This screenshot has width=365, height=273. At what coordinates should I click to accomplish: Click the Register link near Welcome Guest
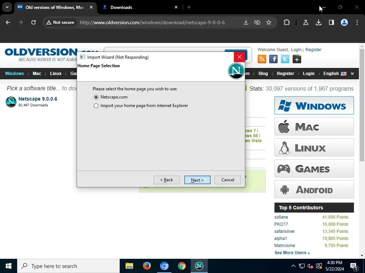(313, 50)
